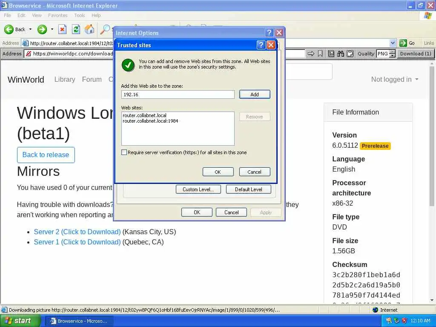The image size is (436, 327).
Task: Click Server 2 (Click to Download) link
Action: pos(77,232)
